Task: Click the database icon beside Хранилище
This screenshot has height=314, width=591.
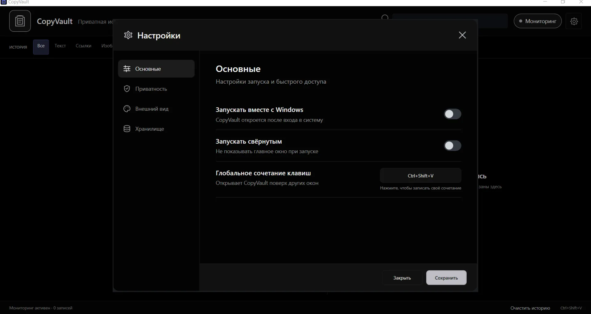Action: (127, 129)
